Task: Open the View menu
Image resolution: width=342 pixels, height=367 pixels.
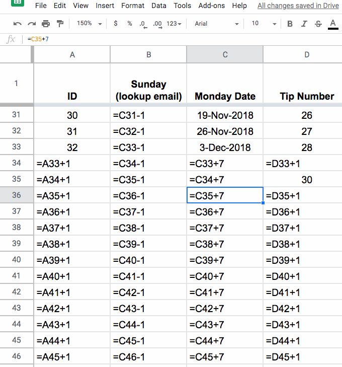Action: (x=80, y=6)
